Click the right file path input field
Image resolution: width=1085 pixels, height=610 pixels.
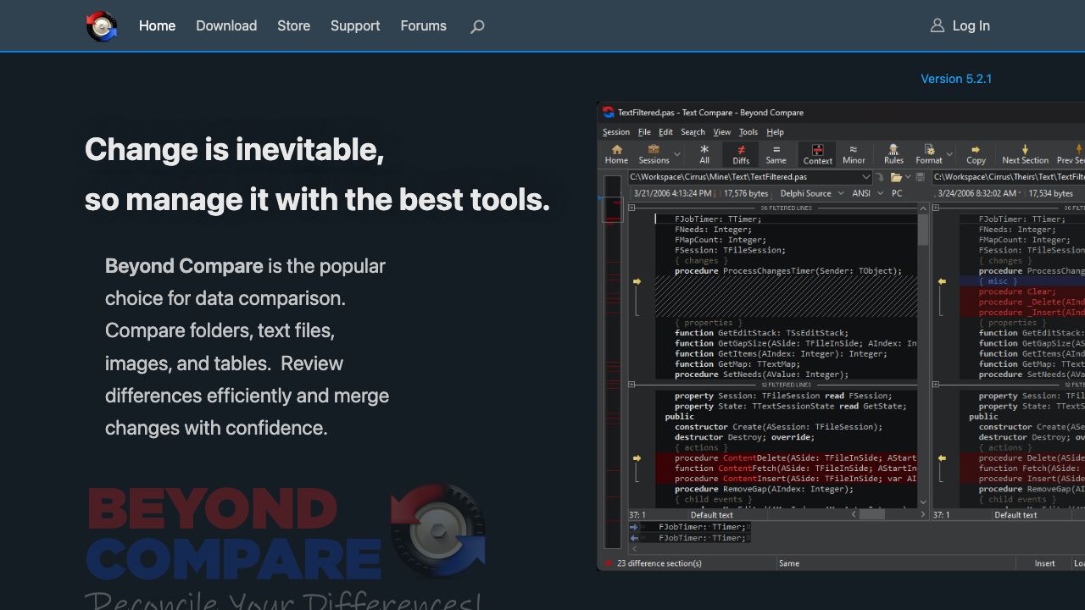[x=1008, y=177]
